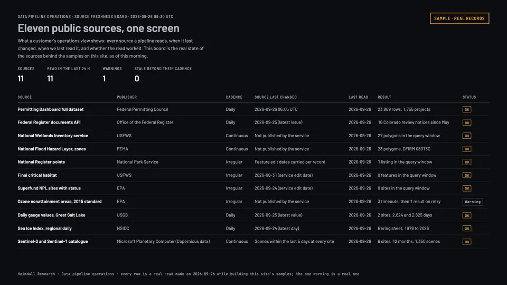
Task: Select the PUBLISHER column header
Action: [x=127, y=97]
